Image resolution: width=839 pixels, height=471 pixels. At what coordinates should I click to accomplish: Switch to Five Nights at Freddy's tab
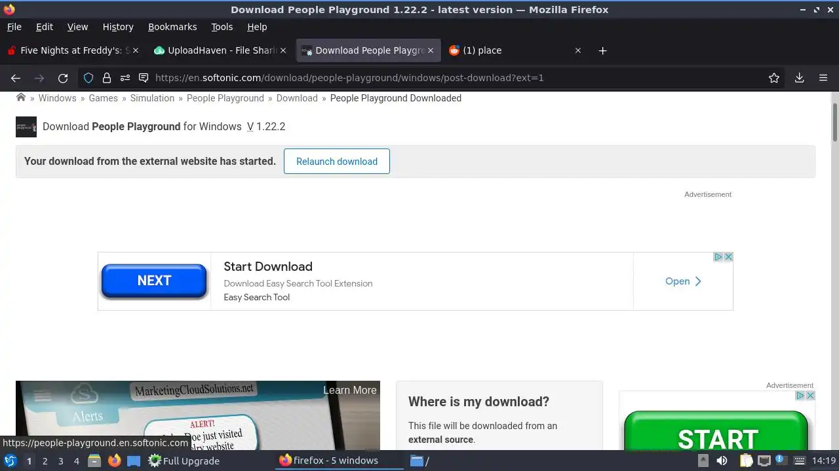point(72,50)
